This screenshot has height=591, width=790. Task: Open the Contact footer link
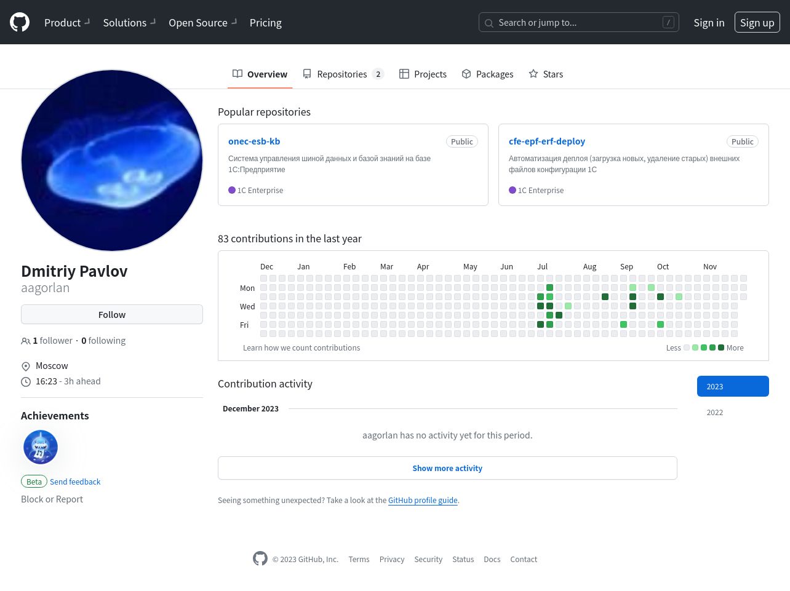[x=524, y=560]
